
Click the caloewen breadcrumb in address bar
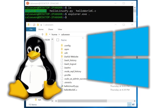coord(66,34)
